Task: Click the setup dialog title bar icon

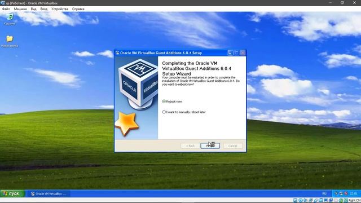Action: 117,53
